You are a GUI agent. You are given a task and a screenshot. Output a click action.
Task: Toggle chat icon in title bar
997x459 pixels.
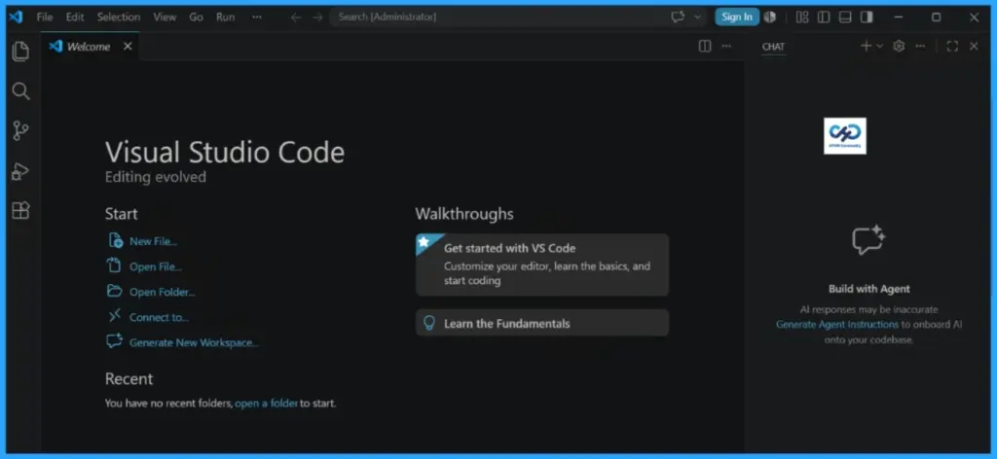point(678,18)
